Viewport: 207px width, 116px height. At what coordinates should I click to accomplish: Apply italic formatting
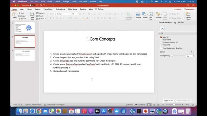(54, 18)
